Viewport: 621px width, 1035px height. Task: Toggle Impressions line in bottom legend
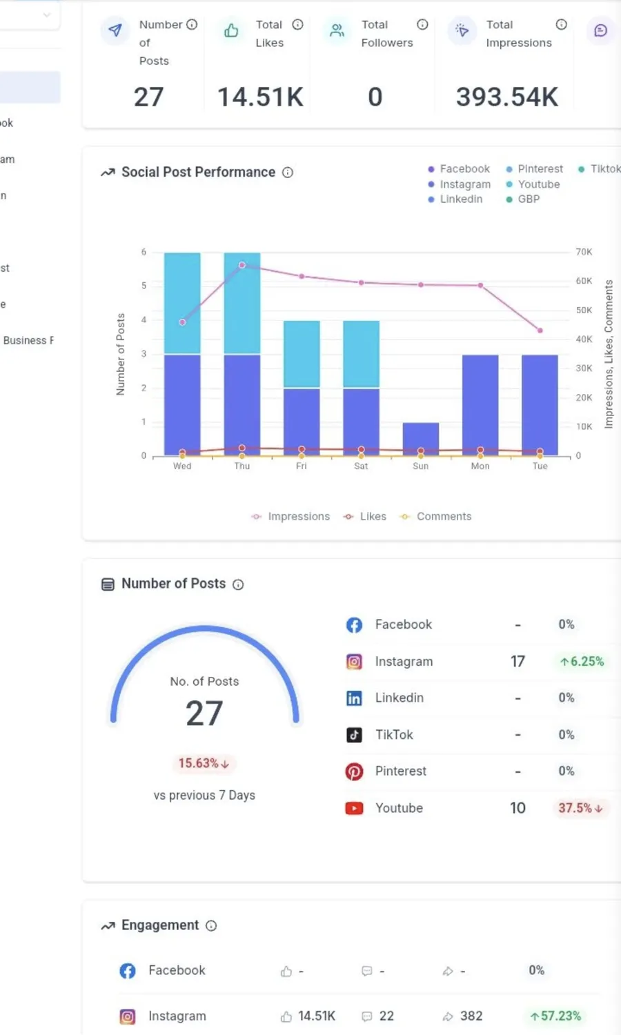[290, 517]
